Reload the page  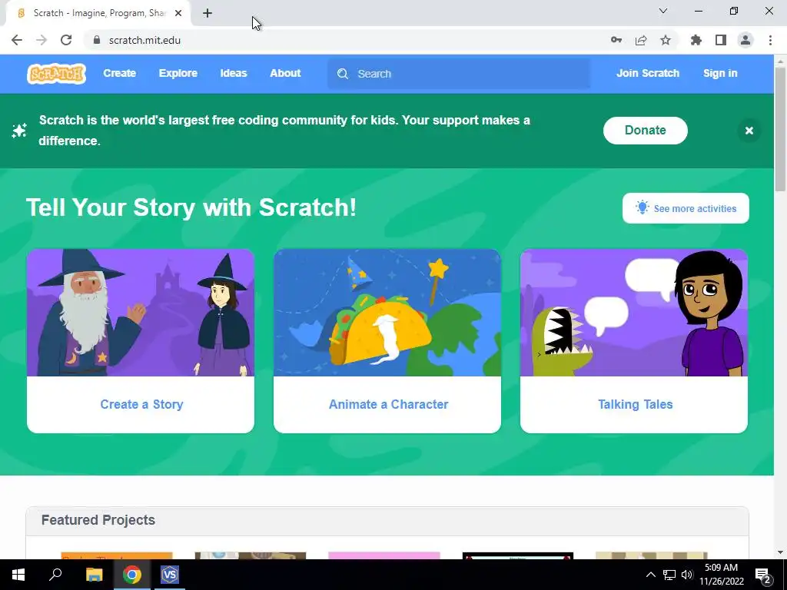66,40
